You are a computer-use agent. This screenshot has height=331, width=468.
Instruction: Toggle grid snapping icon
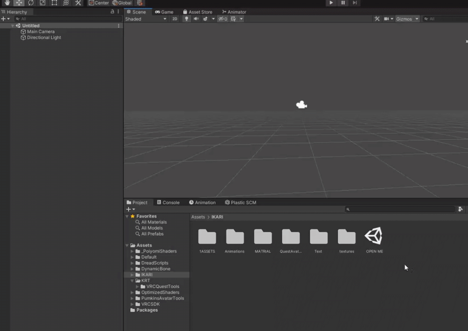(x=139, y=3)
